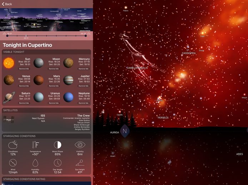Tap crew member Kate Rubins
The height and width of the screenshot is (185, 248).
[84, 120]
